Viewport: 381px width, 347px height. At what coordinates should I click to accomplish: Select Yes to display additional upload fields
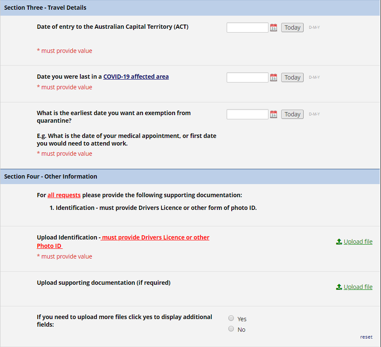[x=231, y=318]
